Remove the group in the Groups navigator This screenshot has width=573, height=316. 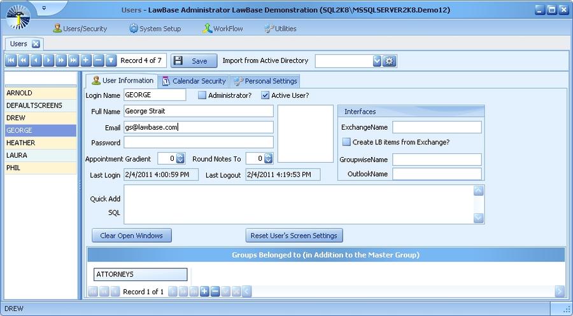click(x=215, y=292)
